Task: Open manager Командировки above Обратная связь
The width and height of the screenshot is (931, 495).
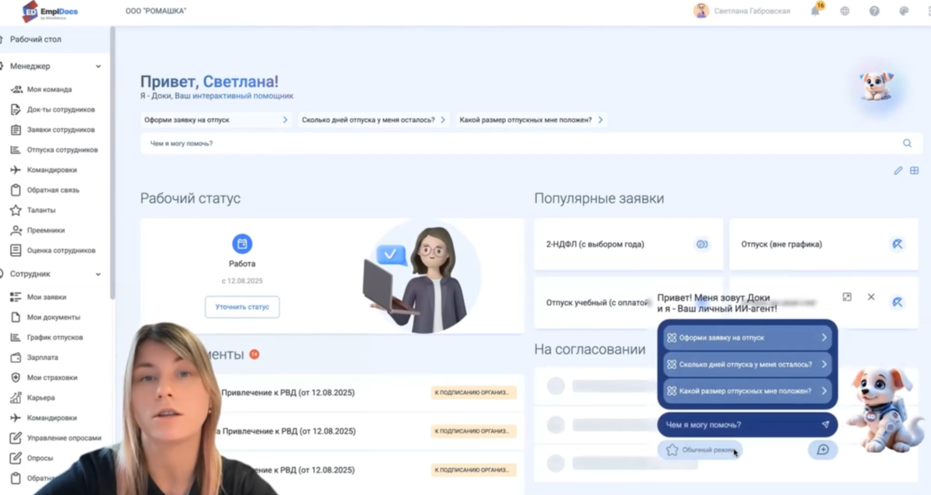Action: 52,170
